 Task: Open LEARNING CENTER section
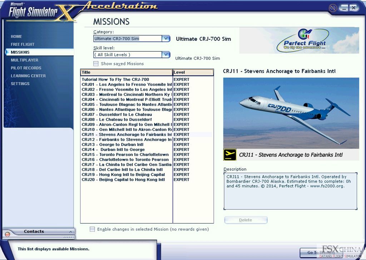click(x=28, y=76)
